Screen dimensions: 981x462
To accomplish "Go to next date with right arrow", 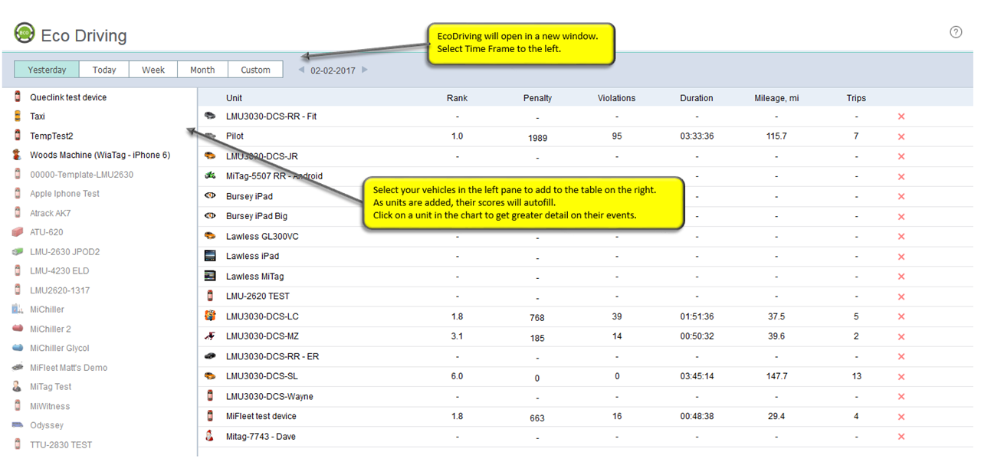I will 365,70.
